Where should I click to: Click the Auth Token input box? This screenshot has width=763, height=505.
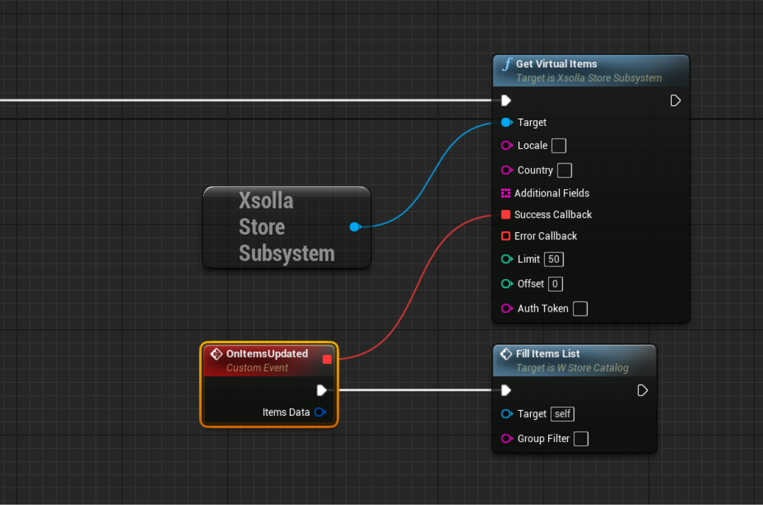click(580, 308)
